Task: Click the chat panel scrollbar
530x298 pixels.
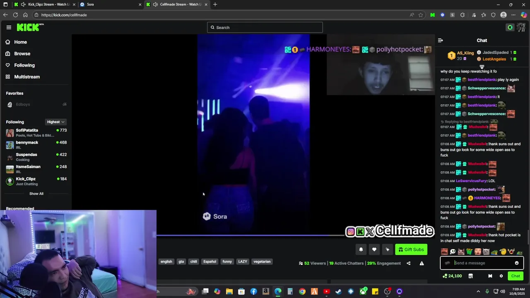Action: pos(528,238)
